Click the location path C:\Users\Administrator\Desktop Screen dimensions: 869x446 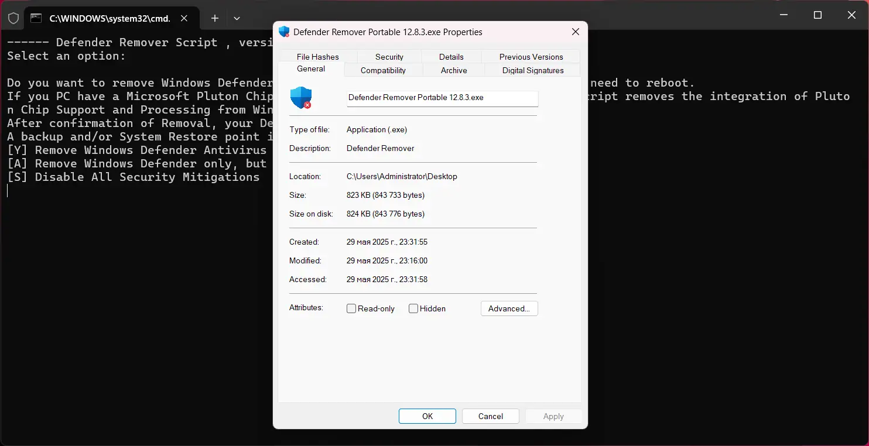pos(402,176)
